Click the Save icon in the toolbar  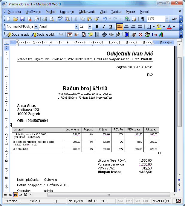[x=22, y=19]
